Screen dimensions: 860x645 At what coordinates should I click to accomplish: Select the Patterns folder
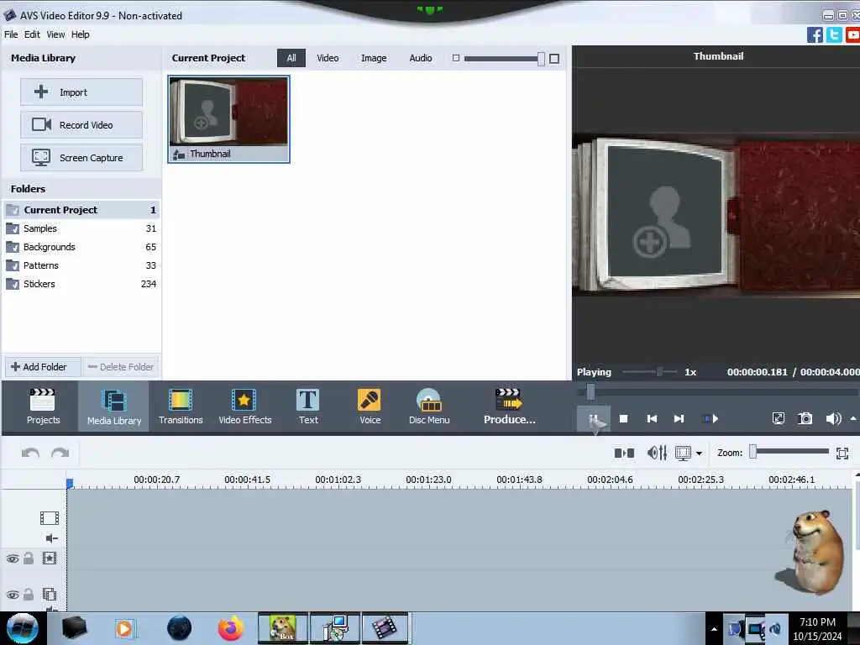[81, 265]
